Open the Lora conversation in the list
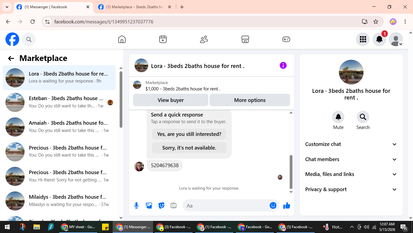 click(x=59, y=78)
